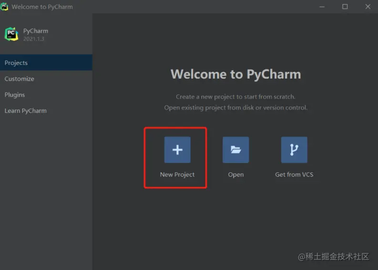Maximize the Welcome to PyCharm window
Image resolution: width=378 pixels, height=270 pixels.
pos(345,7)
